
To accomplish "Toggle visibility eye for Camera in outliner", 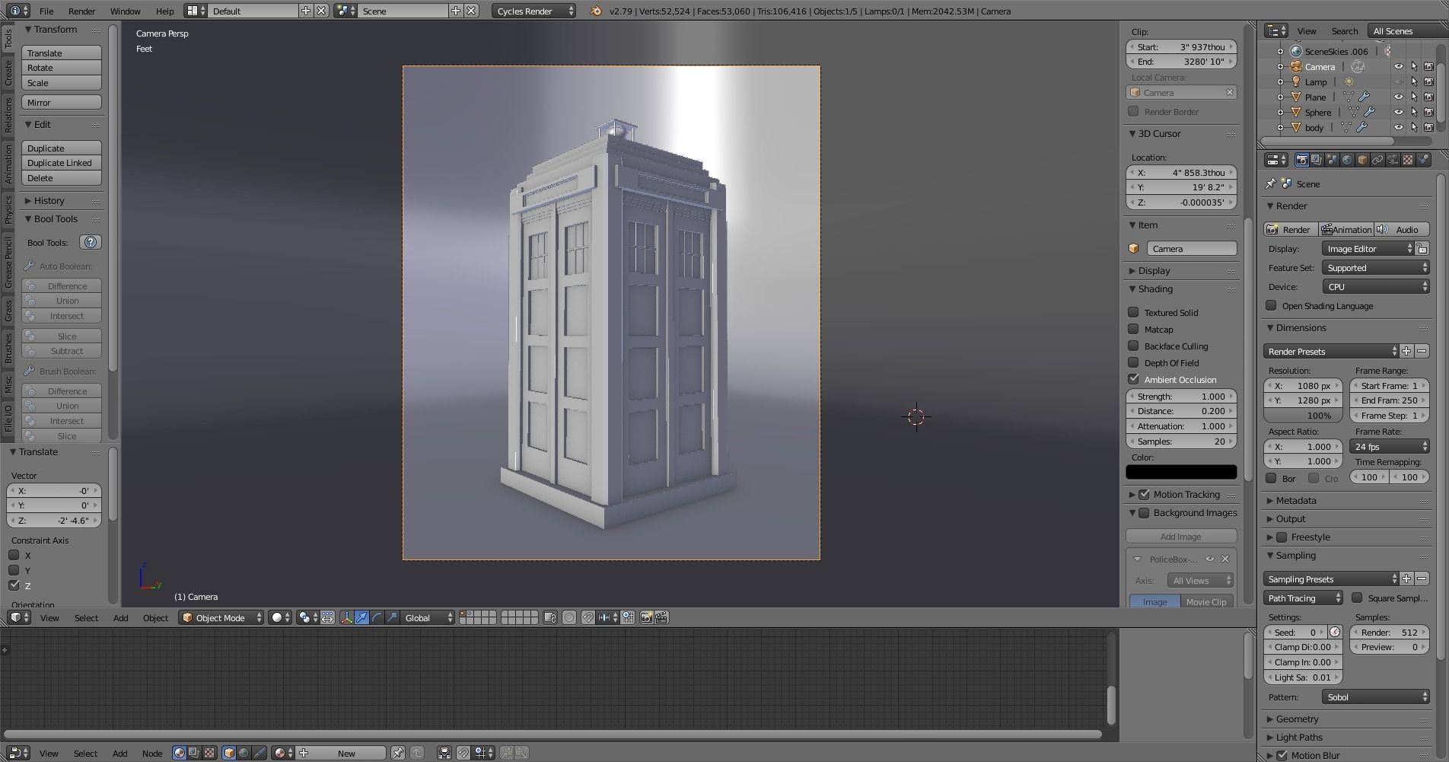I will coord(1398,66).
